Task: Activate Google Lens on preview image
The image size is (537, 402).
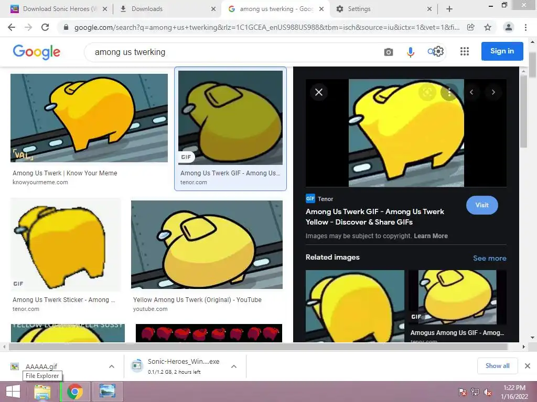Action: point(427,92)
